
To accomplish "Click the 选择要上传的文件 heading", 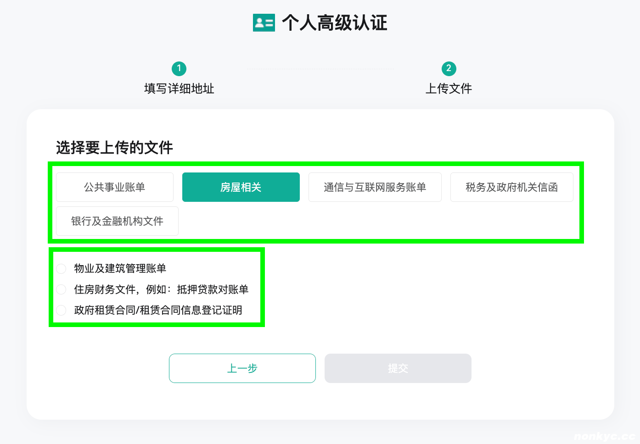I will click(x=114, y=148).
